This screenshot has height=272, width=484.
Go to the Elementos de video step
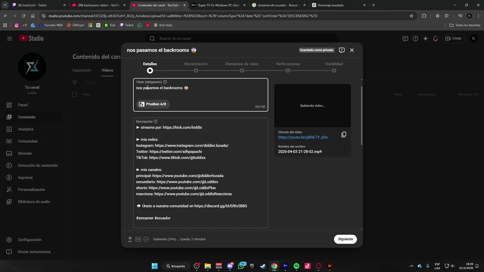pyautogui.click(x=242, y=67)
